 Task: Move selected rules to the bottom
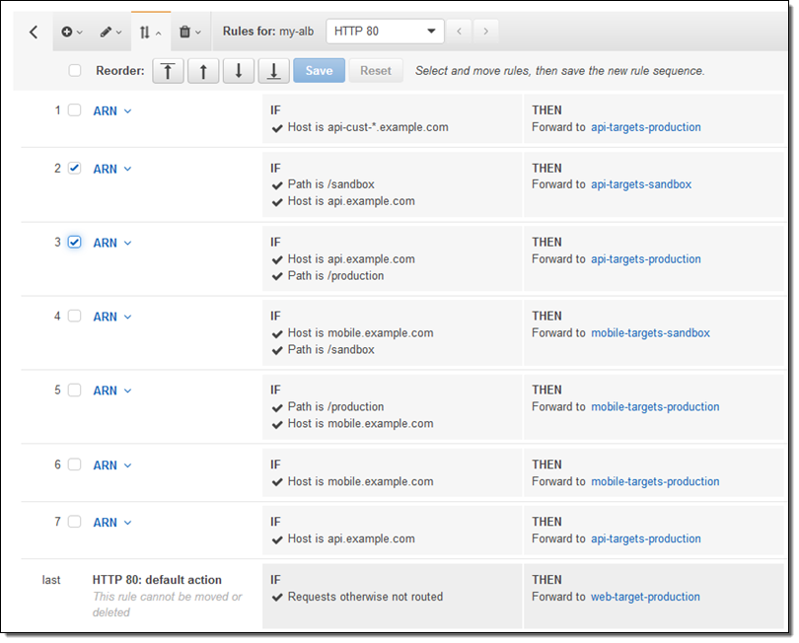click(273, 71)
